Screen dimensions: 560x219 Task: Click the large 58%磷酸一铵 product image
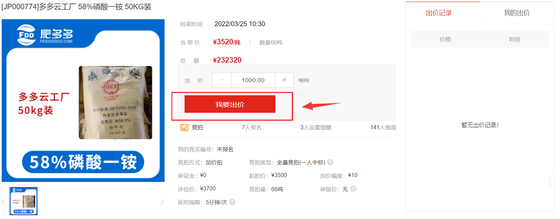(x=83, y=100)
